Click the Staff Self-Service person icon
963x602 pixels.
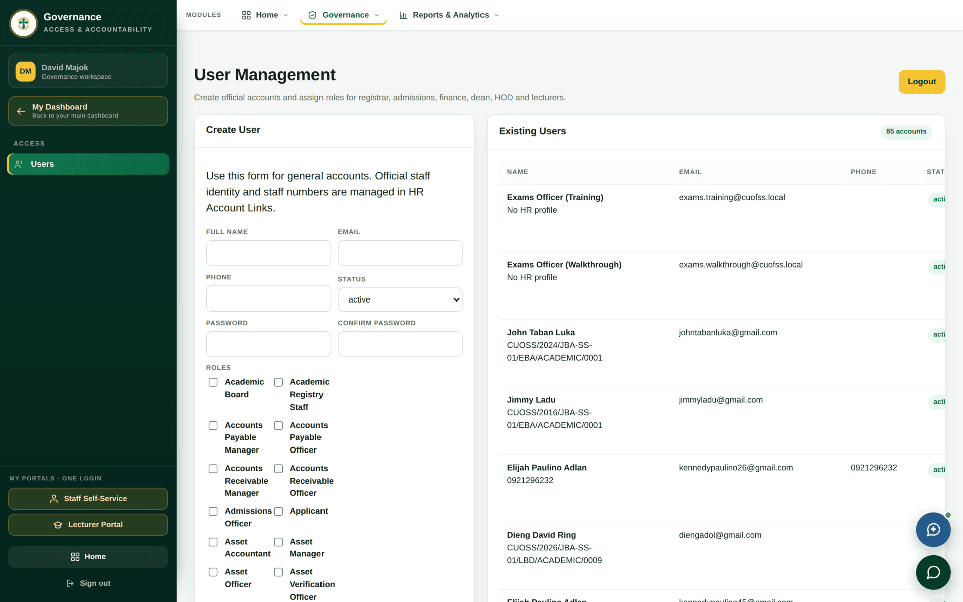click(x=54, y=499)
